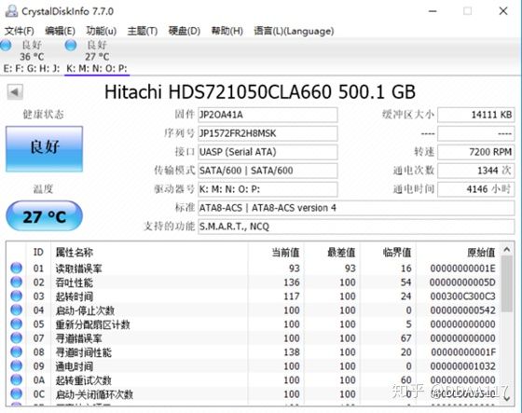522x413 pixels.
Task: Click the attribute list scrollbar thumb
Action: (507, 283)
